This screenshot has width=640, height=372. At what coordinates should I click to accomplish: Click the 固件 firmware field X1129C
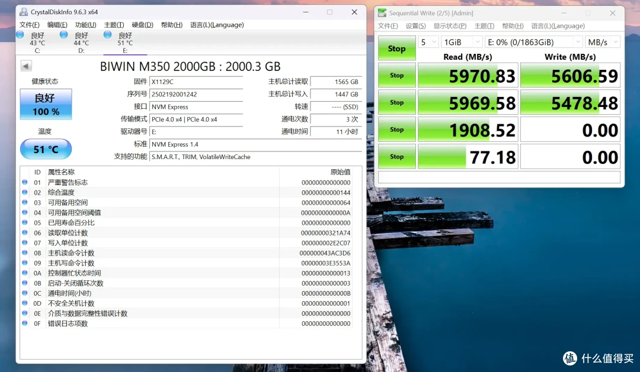coord(196,82)
